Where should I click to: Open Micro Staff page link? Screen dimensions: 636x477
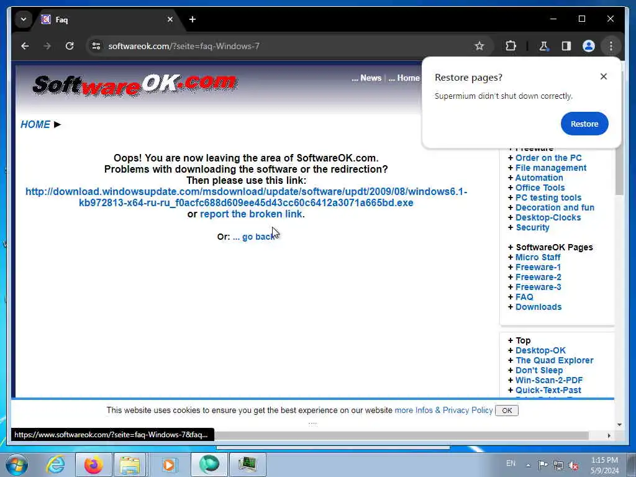click(538, 257)
